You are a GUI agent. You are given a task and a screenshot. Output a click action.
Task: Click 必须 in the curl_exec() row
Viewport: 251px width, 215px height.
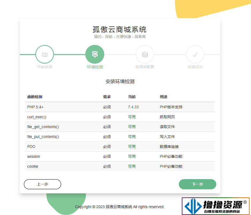tap(107, 117)
